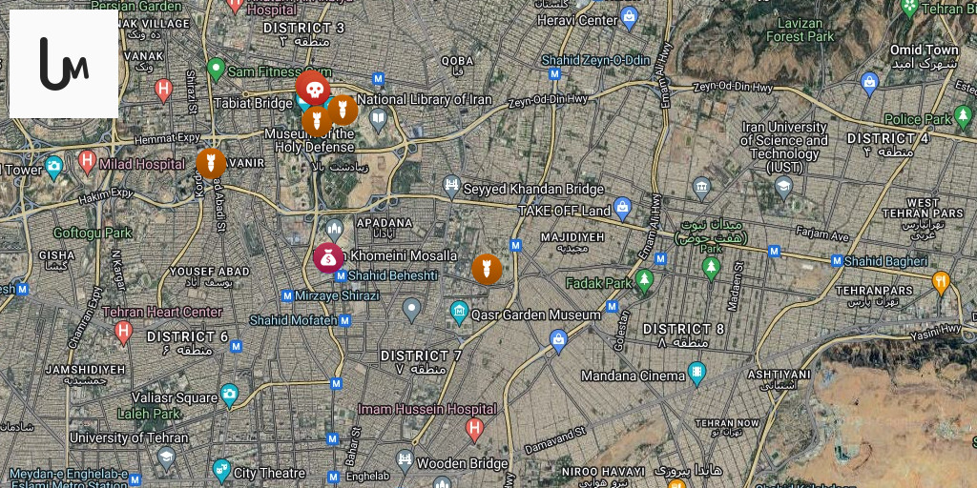977x488 pixels.
Task: Open the Mandana Cinema film icon
Action: (696, 374)
